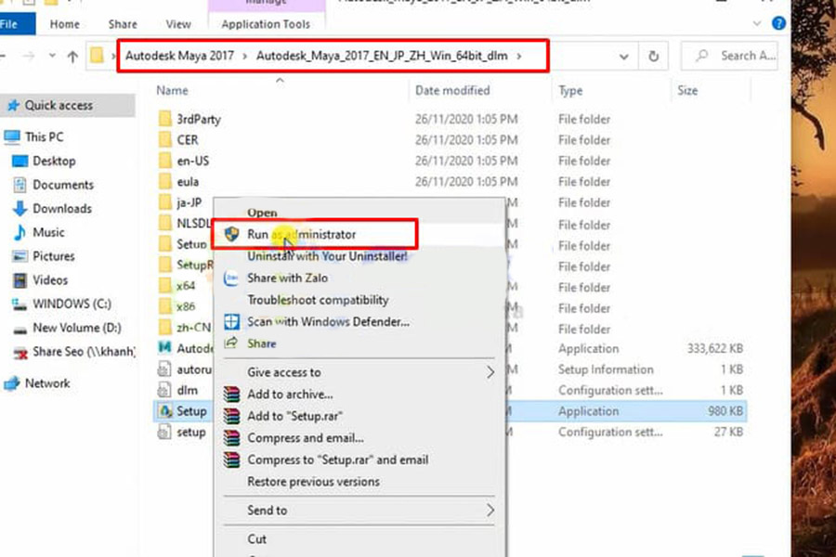Choose Run as administrator
836x557 pixels.
coord(301,235)
